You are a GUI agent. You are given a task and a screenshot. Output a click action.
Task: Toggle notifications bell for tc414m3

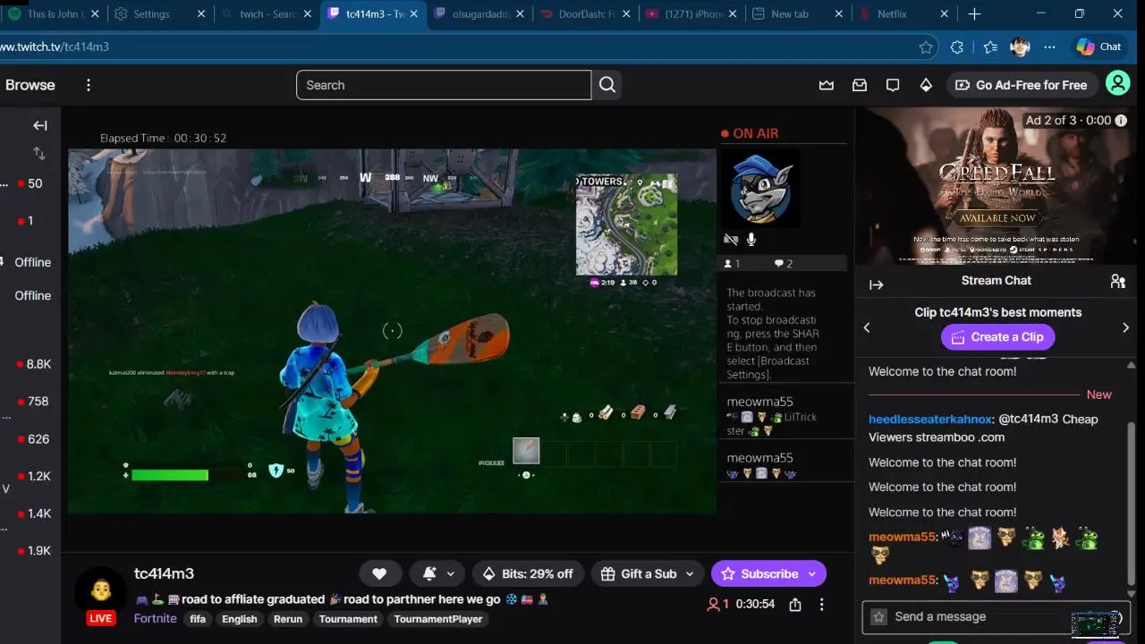click(x=429, y=573)
